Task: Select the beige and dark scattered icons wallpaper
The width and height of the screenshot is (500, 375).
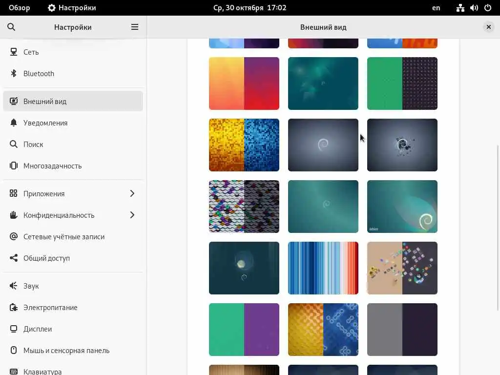Action: (402, 268)
